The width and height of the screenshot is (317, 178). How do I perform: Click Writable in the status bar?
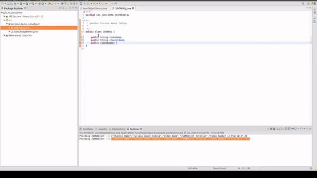pos(192,168)
